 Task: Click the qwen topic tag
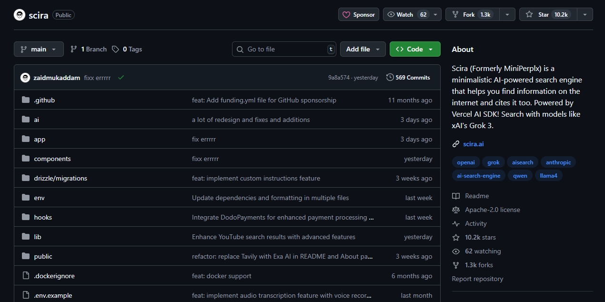tap(520, 176)
